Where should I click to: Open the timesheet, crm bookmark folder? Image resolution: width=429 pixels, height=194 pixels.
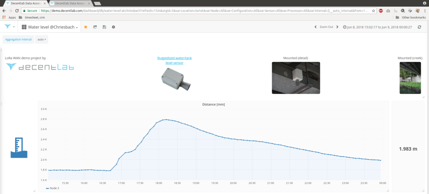click(31, 18)
